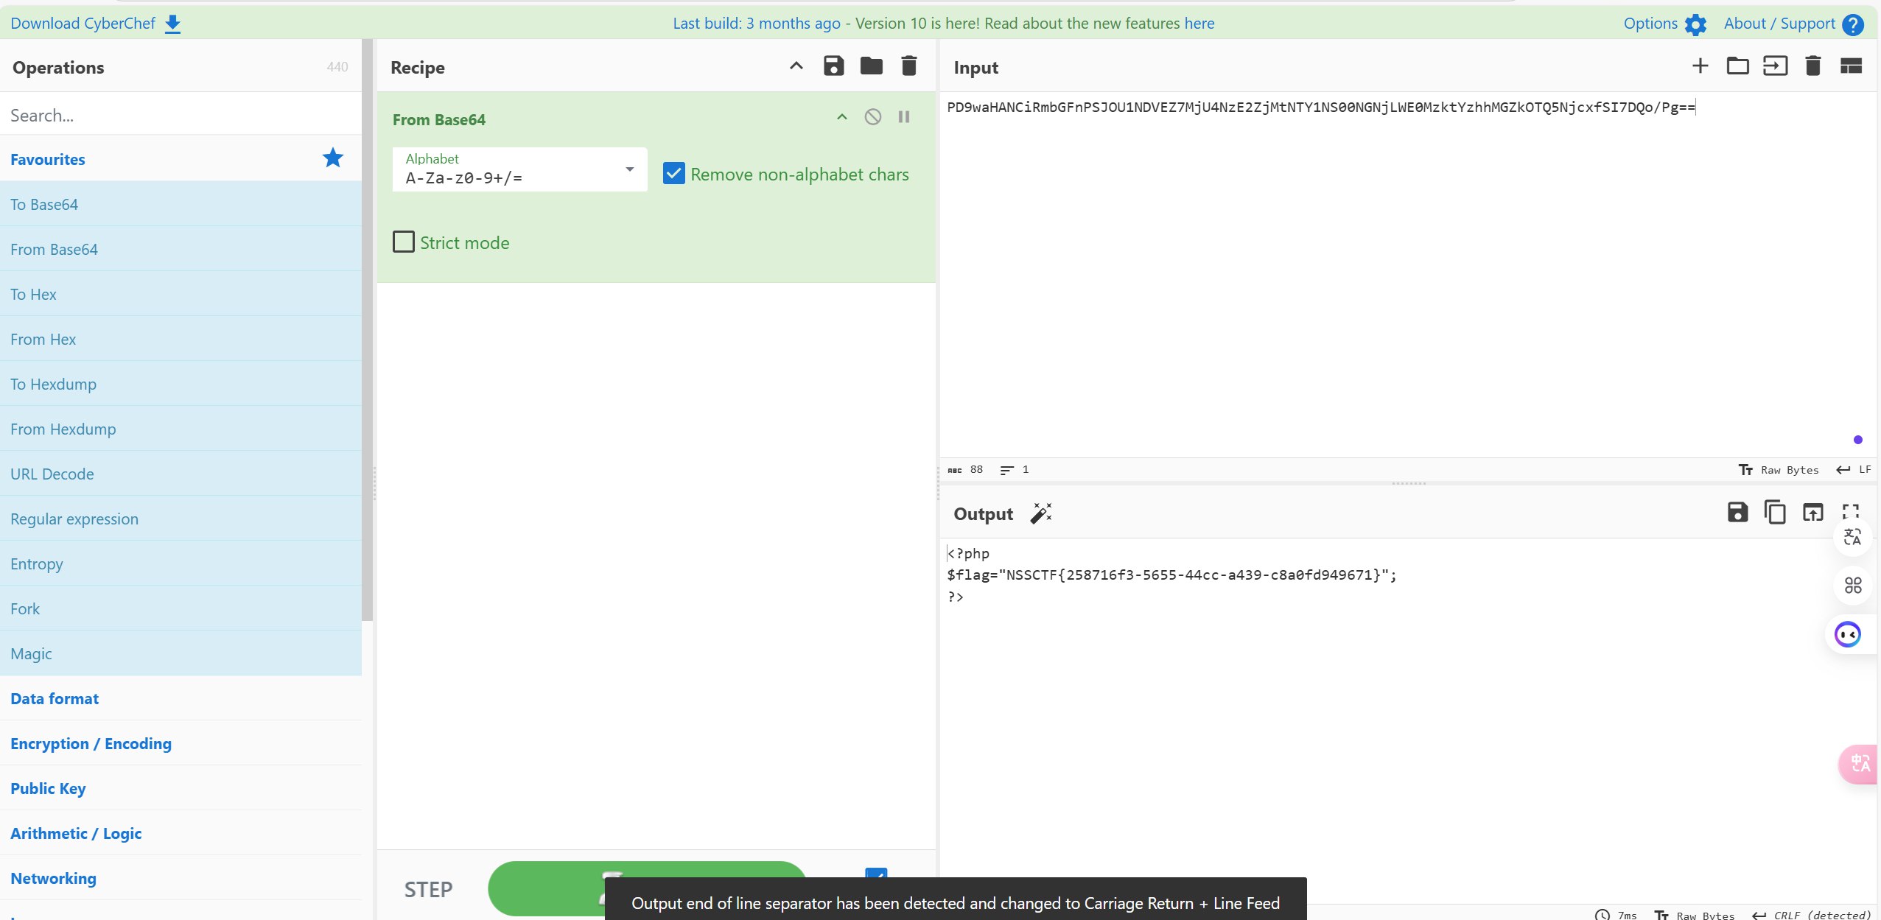Screen dimensions: 1881x920
Task: Click the operations list scrollbar
Action: 367,331
